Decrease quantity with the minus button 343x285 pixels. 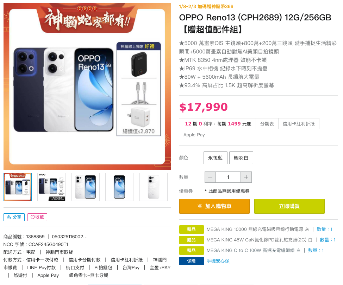pyautogui.click(x=210, y=177)
